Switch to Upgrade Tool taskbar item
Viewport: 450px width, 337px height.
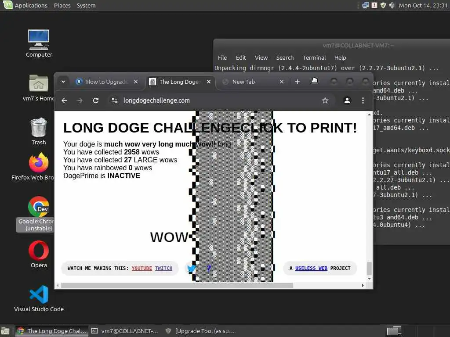click(x=201, y=331)
